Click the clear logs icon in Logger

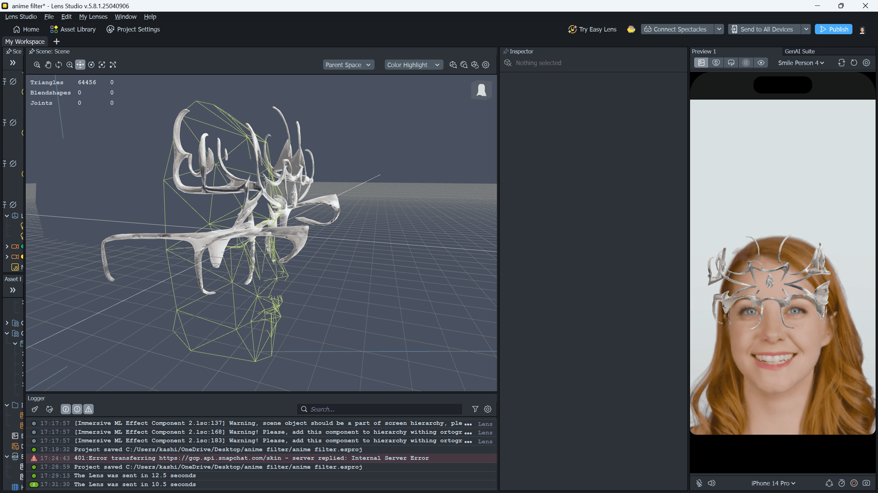pyautogui.click(x=35, y=409)
